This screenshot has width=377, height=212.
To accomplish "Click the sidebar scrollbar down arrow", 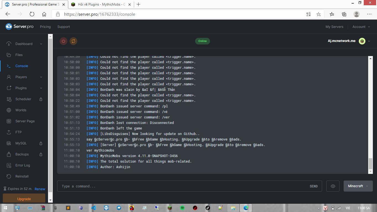I will (50, 200).
